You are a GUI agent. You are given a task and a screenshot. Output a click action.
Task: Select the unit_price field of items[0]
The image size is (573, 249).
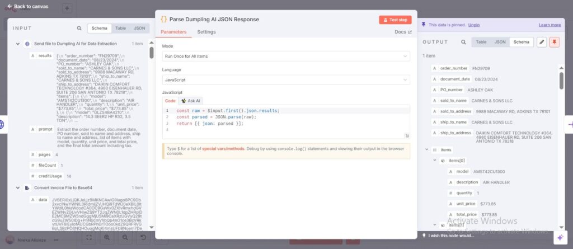pos(463,204)
